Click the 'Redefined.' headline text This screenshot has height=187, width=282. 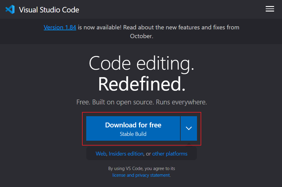tap(142, 84)
